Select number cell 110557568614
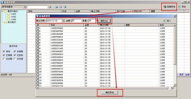 57,37
